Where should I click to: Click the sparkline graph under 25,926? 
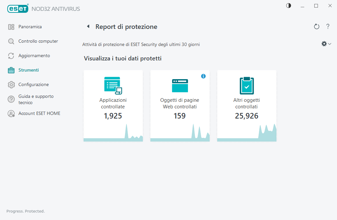point(267,133)
